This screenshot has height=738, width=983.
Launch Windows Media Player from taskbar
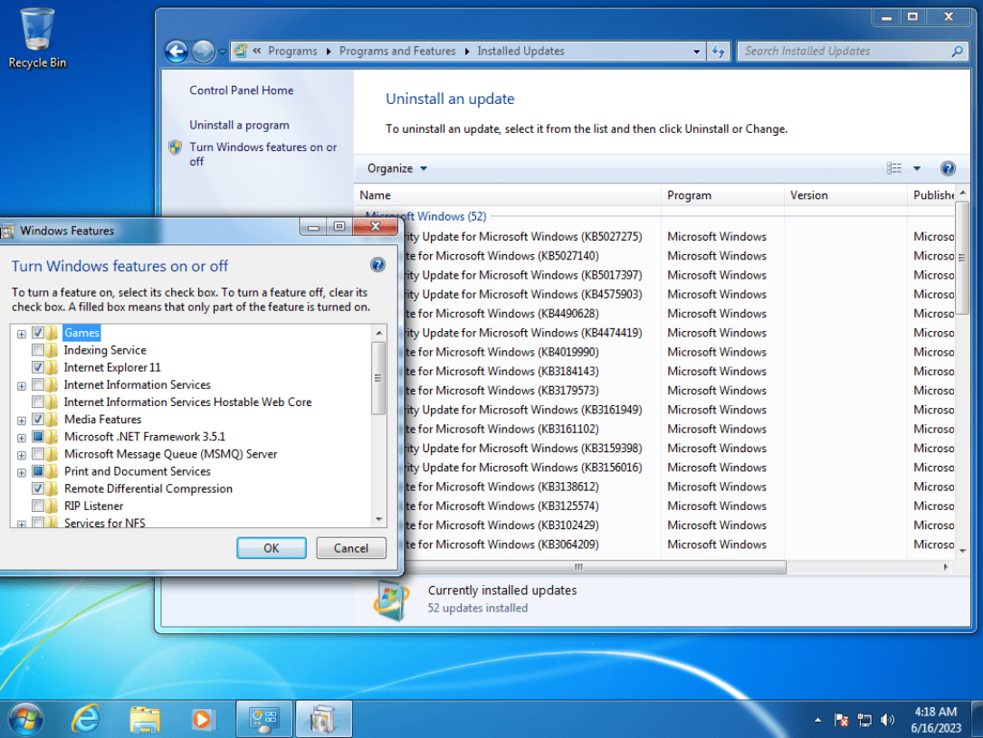[x=202, y=719]
